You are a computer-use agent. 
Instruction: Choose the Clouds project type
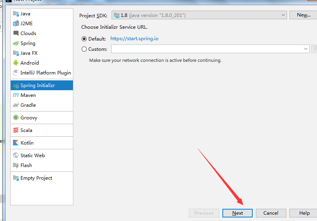point(42,33)
